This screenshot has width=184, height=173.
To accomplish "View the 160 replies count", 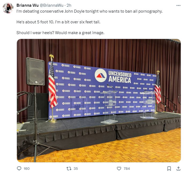I will tap(27, 168).
